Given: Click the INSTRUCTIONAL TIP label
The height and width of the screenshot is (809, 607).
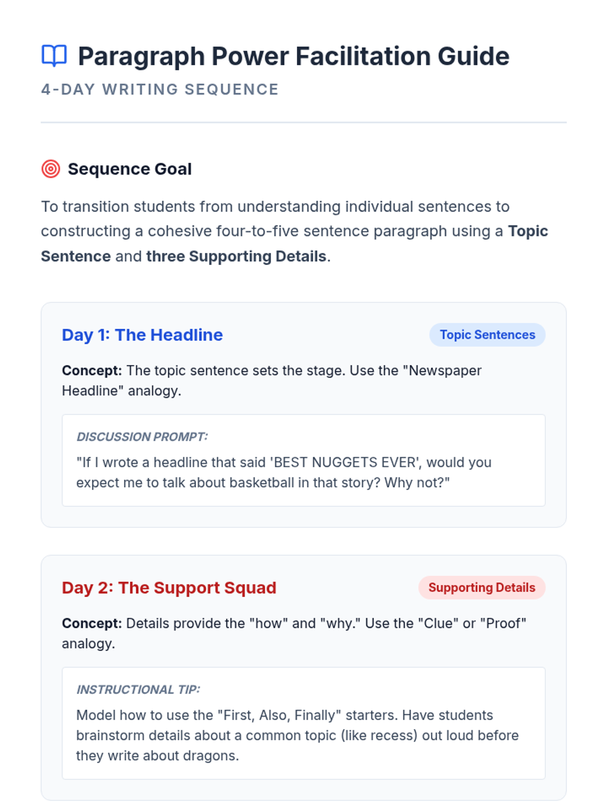Looking at the screenshot, I should pyautogui.click(x=138, y=690).
